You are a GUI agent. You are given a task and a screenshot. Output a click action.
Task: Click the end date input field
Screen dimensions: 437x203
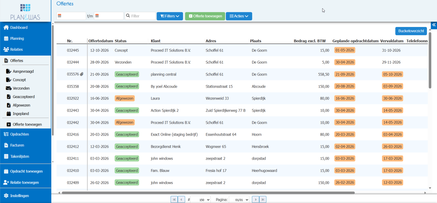coord(109,16)
